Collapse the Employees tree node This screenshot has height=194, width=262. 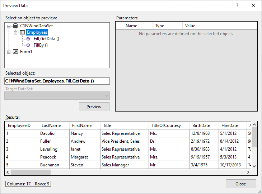click(x=16, y=33)
